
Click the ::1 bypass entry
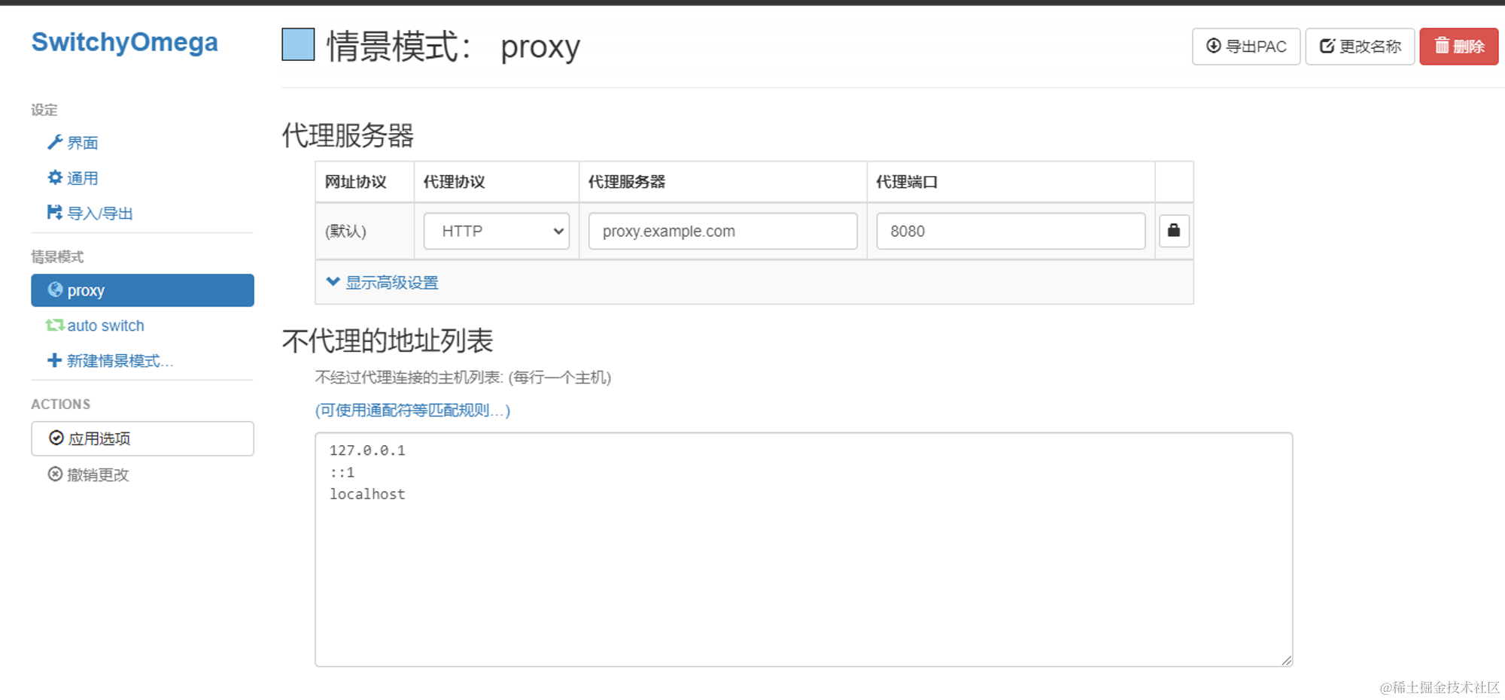pos(342,472)
